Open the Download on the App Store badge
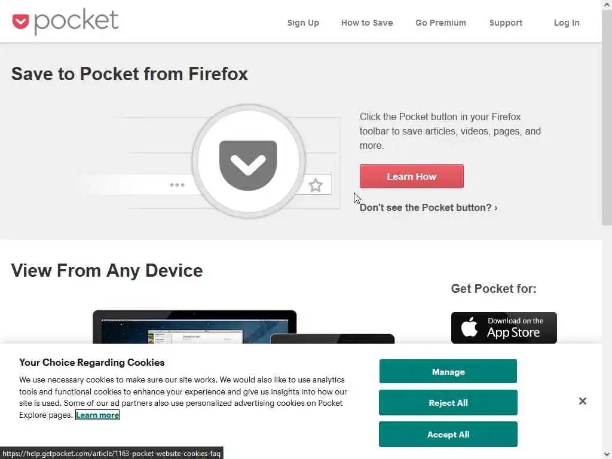612x459 pixels. tap(504, 328)
